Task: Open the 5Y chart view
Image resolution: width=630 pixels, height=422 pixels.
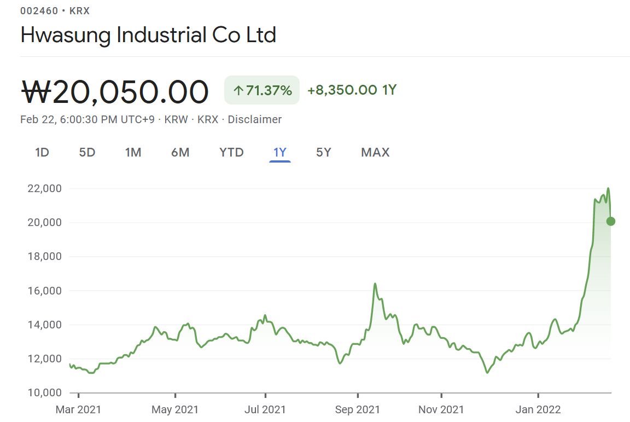Action: click(x=324, y=152)
